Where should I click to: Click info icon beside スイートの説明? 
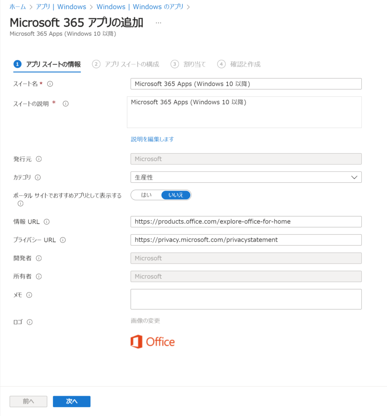click(x=65, y=104)
